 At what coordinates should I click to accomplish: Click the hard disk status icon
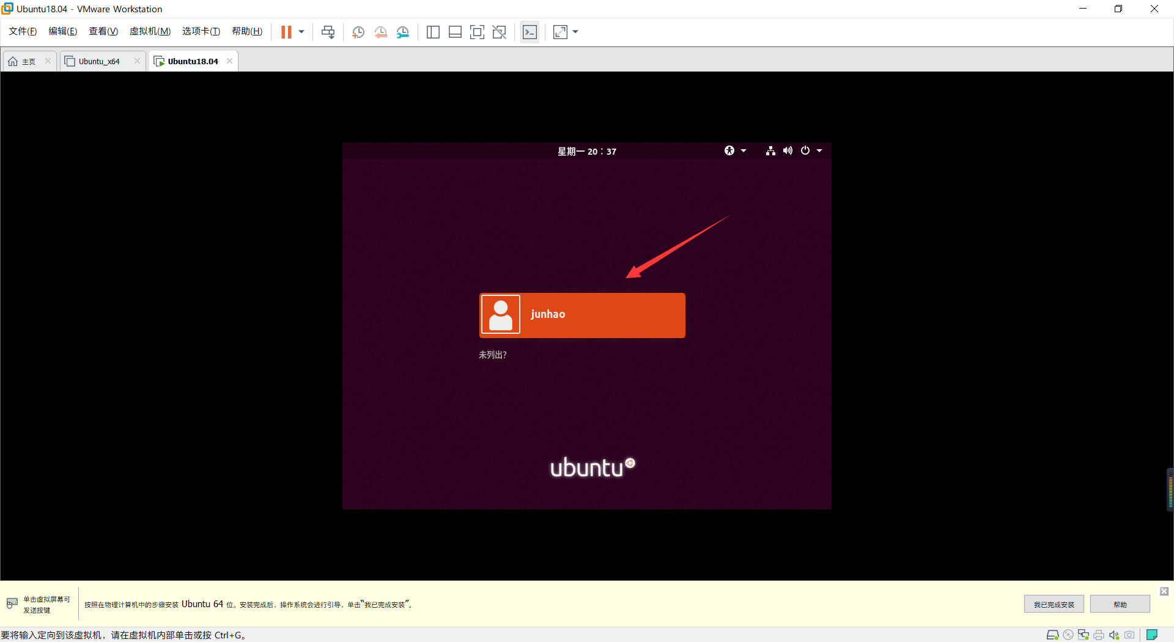(1052, 635)
